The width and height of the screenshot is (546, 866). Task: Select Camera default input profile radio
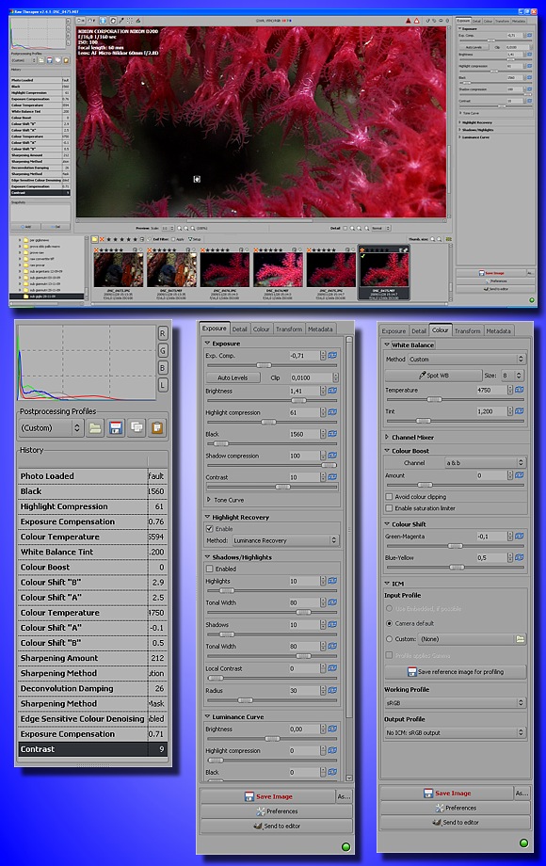point(389,623)
